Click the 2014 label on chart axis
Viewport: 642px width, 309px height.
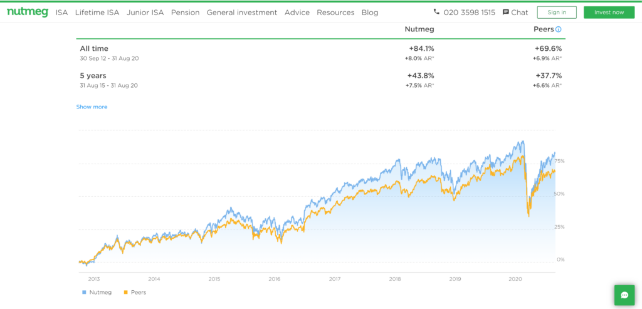click(x=154, y=279)
